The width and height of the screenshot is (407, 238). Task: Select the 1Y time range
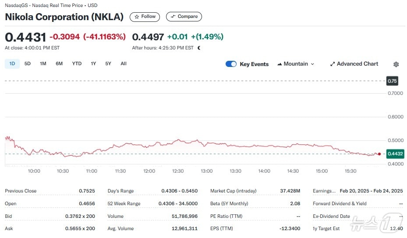pos(93,64)
